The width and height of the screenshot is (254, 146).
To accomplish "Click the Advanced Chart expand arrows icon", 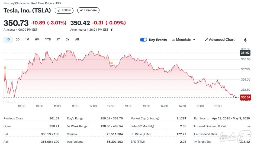I will pyautogui.click(x=206, y=40).
